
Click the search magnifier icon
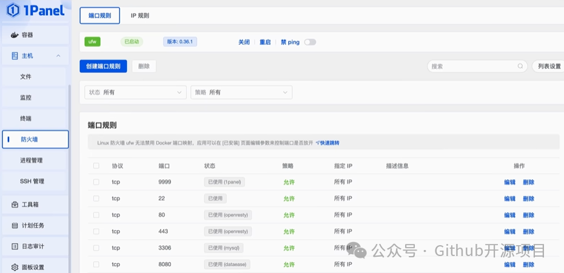tap(520, 66)
